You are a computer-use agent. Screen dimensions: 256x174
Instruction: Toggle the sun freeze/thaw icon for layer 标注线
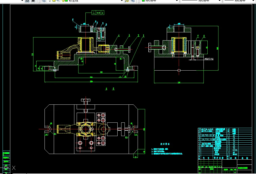[x=54, y=1]
